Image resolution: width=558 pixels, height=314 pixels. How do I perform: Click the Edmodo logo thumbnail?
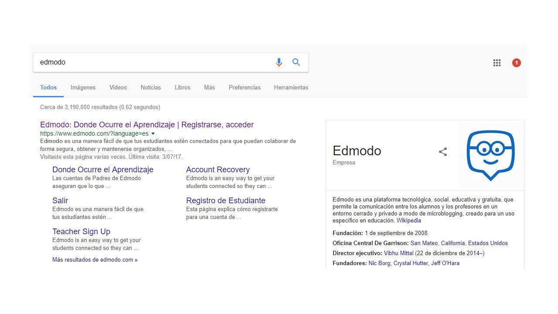pos(491,156)
